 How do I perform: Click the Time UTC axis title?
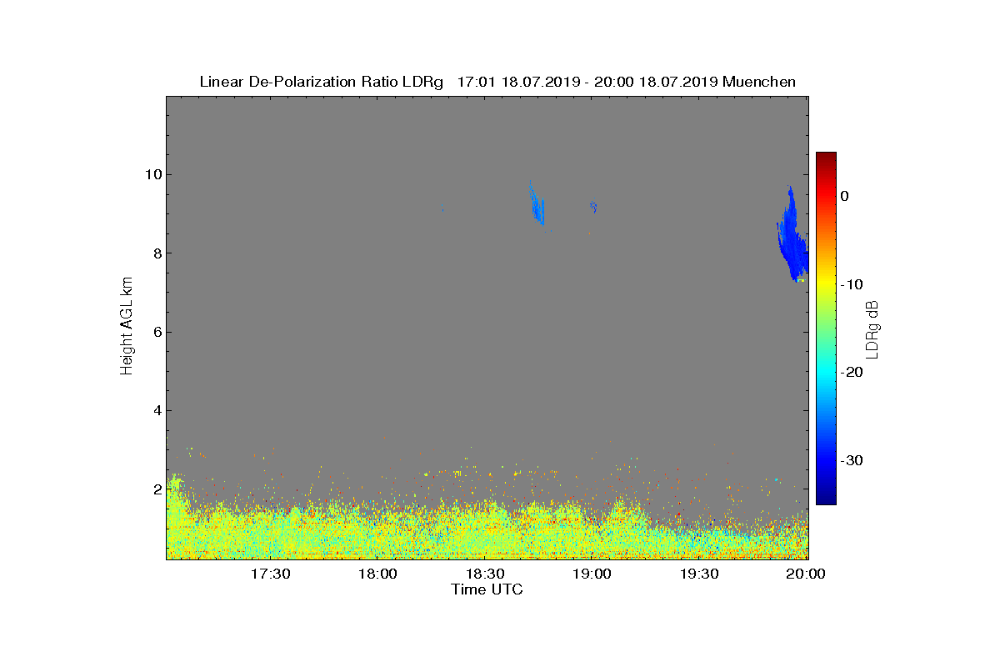(487, 589)
